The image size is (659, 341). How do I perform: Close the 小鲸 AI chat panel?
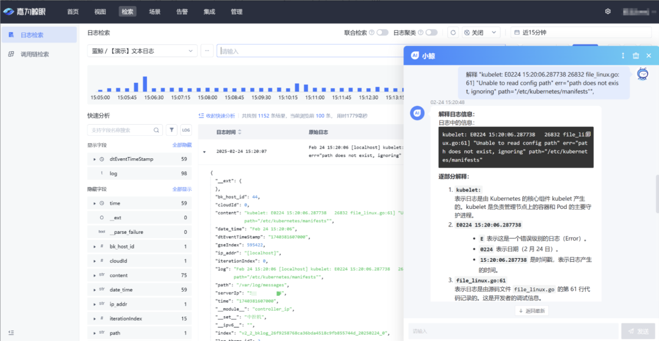pos(649,55)
